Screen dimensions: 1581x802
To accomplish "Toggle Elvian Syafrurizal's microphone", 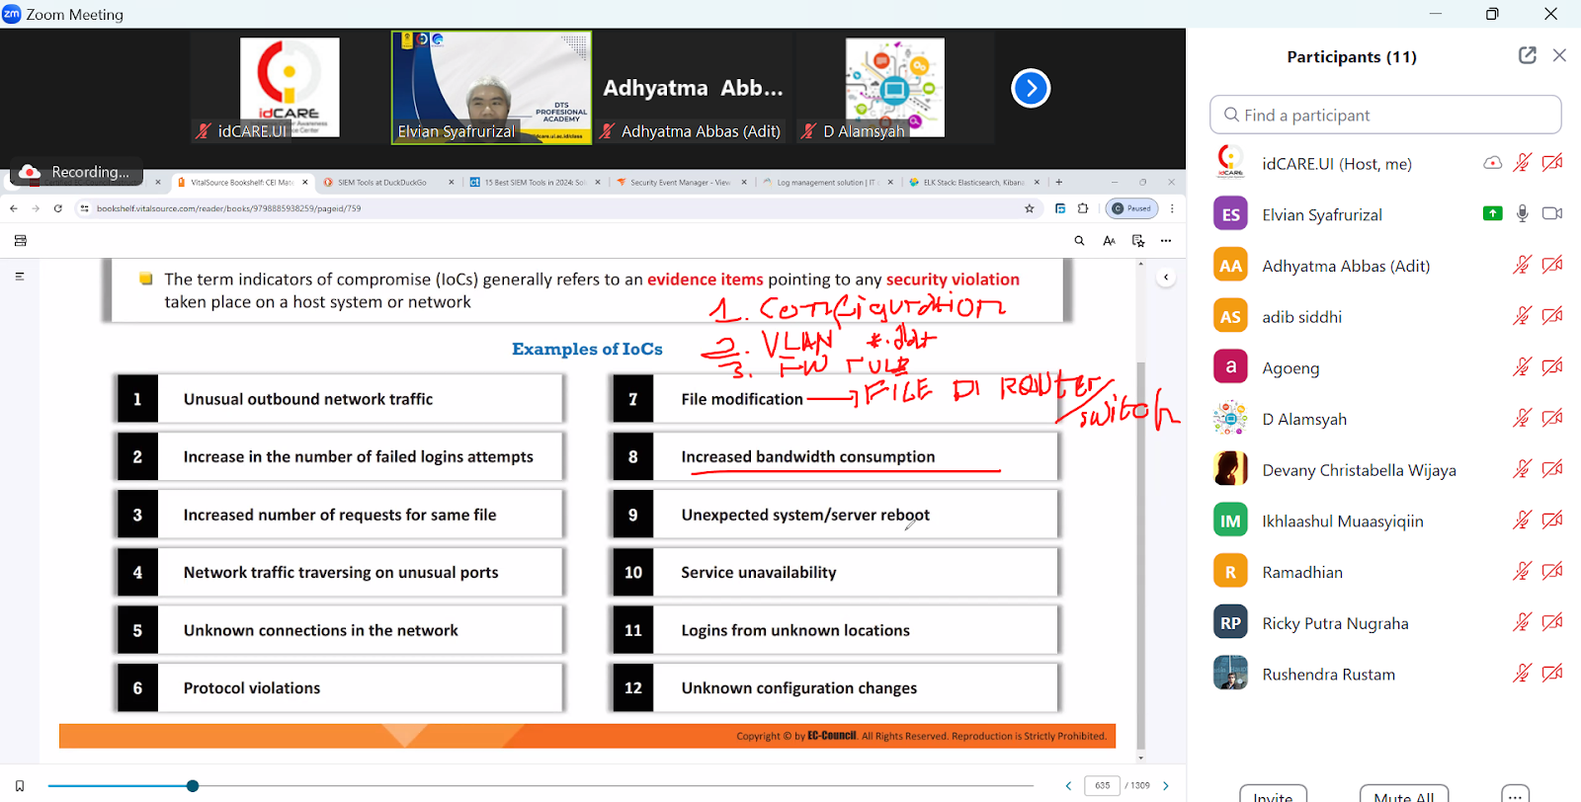I will [1522, 213].
